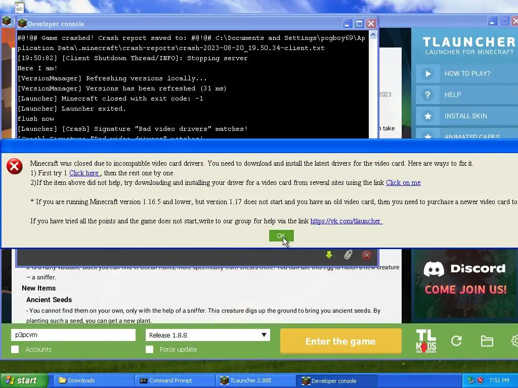The height and width of the screenshot is (388, 518).
Task: Open the Release 1.8.8 version dropdown
Action: click(208, 335)
